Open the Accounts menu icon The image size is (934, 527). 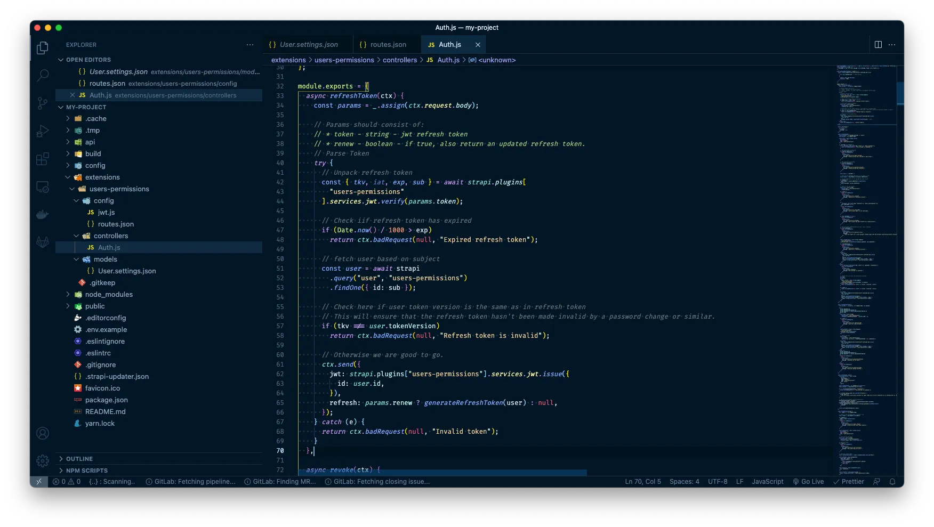43,433
